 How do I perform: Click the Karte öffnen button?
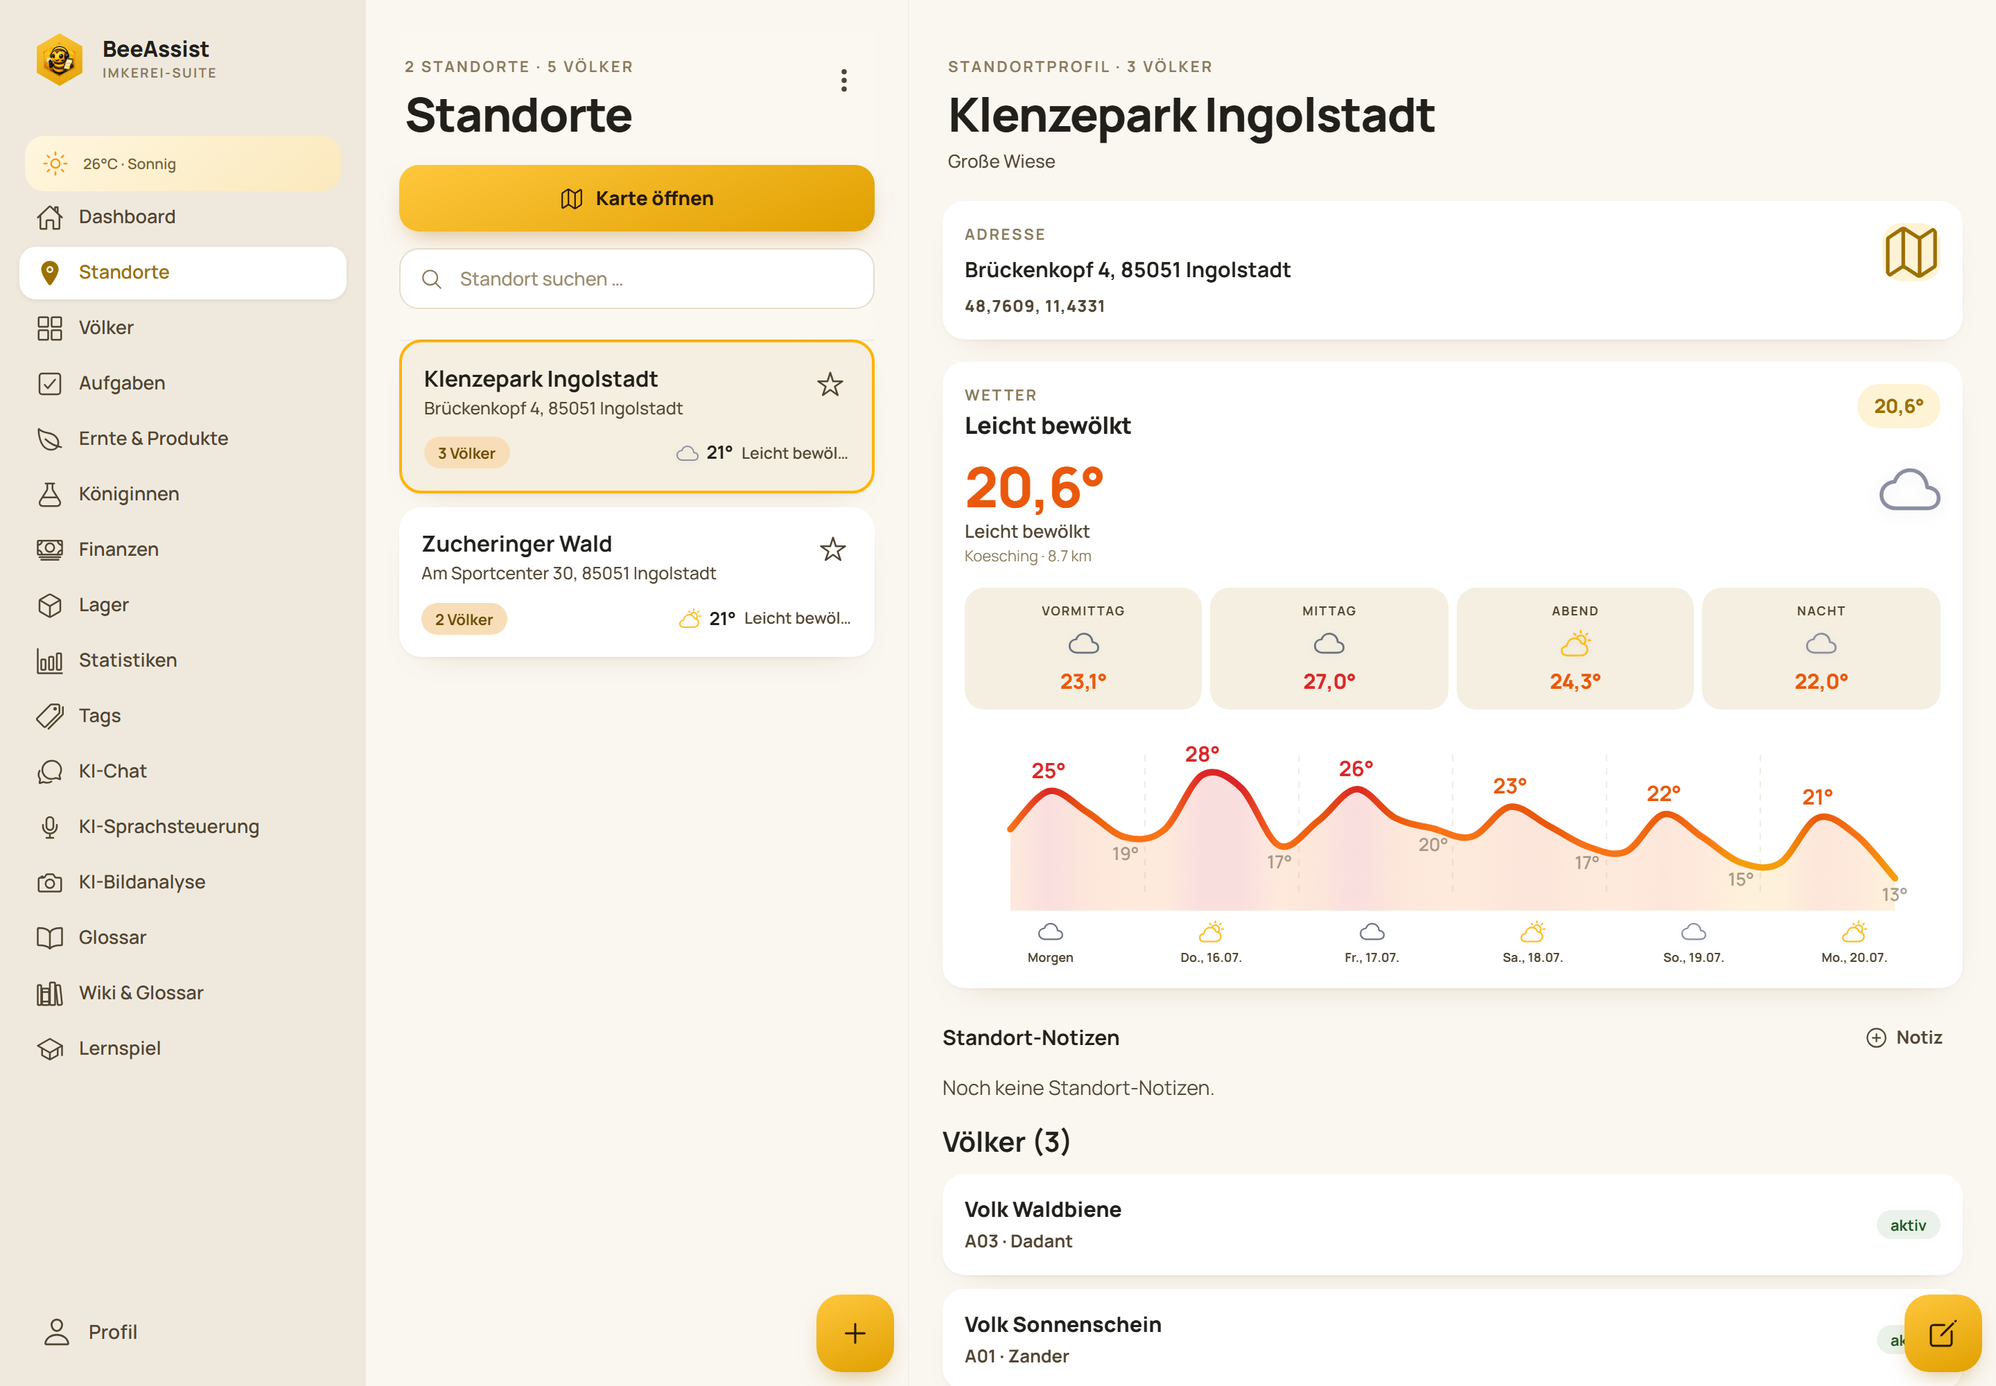point(637,198)
